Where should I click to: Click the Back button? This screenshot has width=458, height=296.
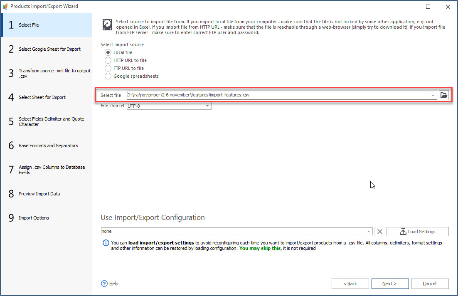(350, 284)
